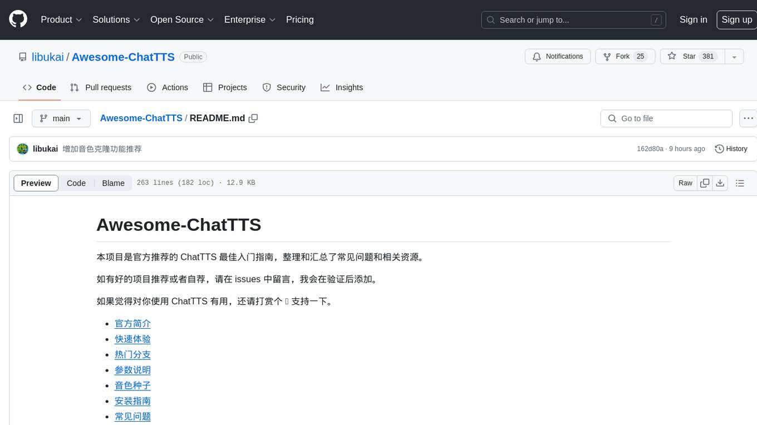
Task: Jump to 热门分支 section
Action: coord(132,355)
